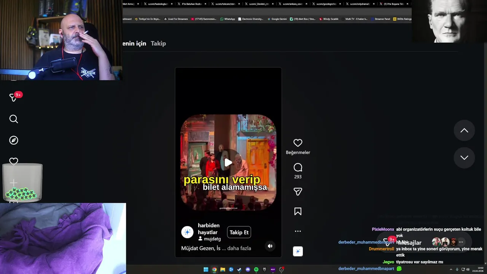This screenshot has width=487, height=274.
Task: Switch to x.com/tokcem browser tab
Action: [225, 4]
